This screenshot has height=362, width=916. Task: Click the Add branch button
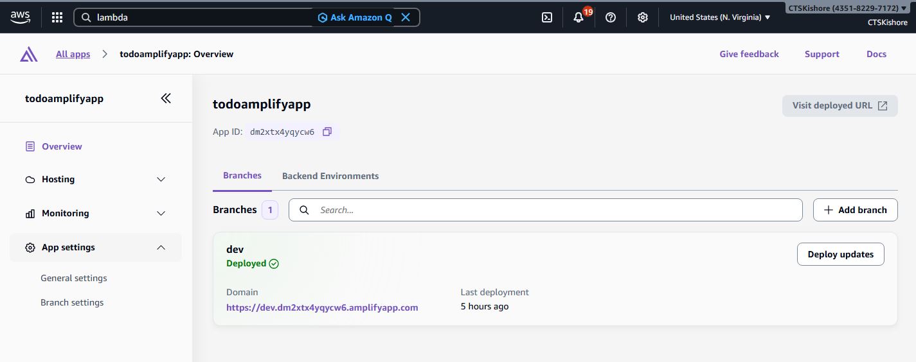855,210
